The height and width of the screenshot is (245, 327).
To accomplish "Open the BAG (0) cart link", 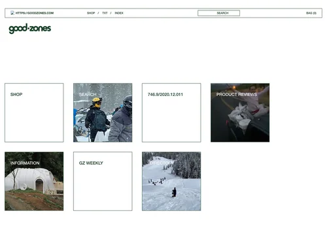I will pos(311,13).
